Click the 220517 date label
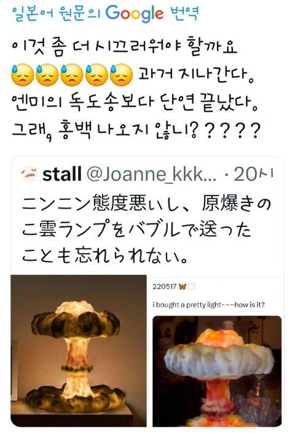295x433 pixels. coord(165,287)
